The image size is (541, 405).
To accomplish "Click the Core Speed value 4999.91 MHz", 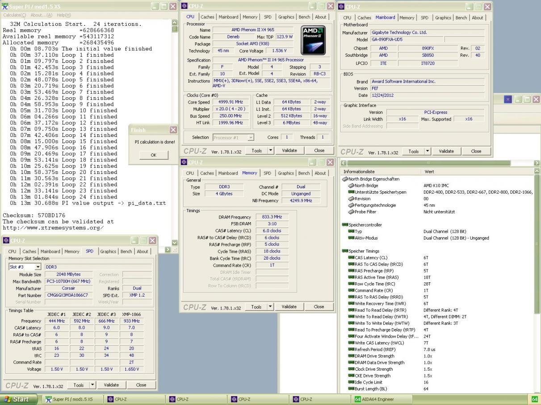I will point(231,102).
